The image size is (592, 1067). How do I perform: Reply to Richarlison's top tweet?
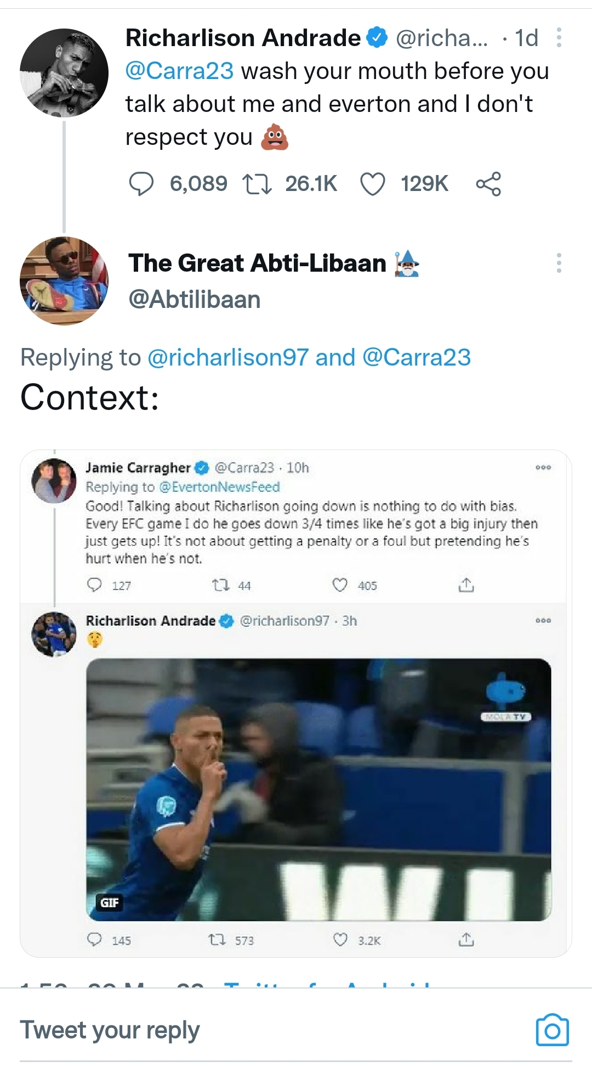pyautogui.click(x=141, y=184)
